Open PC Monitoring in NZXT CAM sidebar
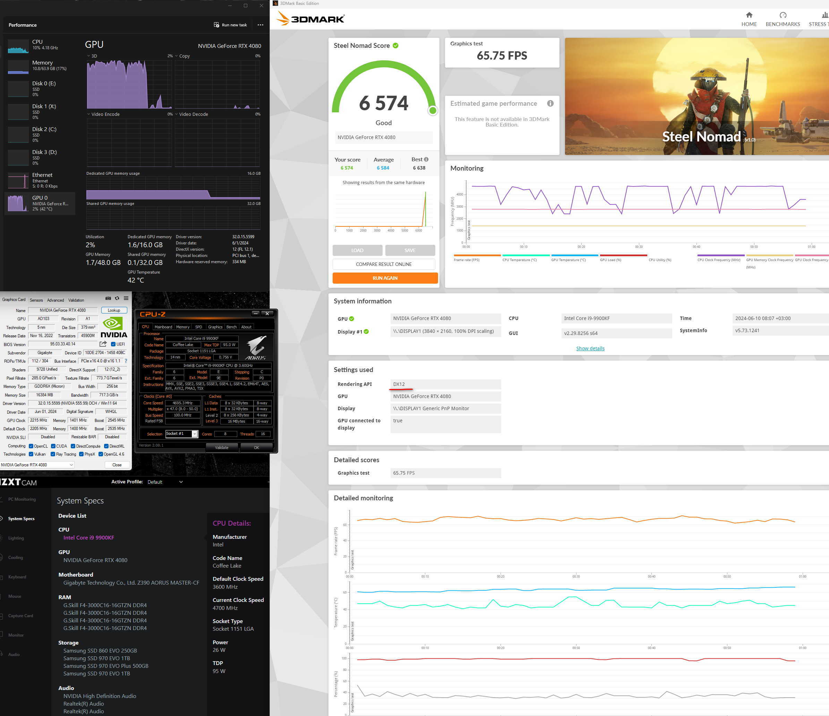The height and width of the screenshot is (716, 829). (22, 499)
